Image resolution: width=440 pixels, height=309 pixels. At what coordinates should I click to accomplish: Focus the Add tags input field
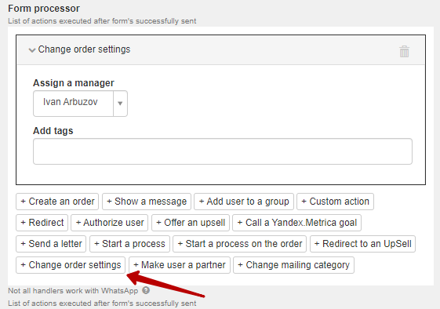tap(223, 151)
